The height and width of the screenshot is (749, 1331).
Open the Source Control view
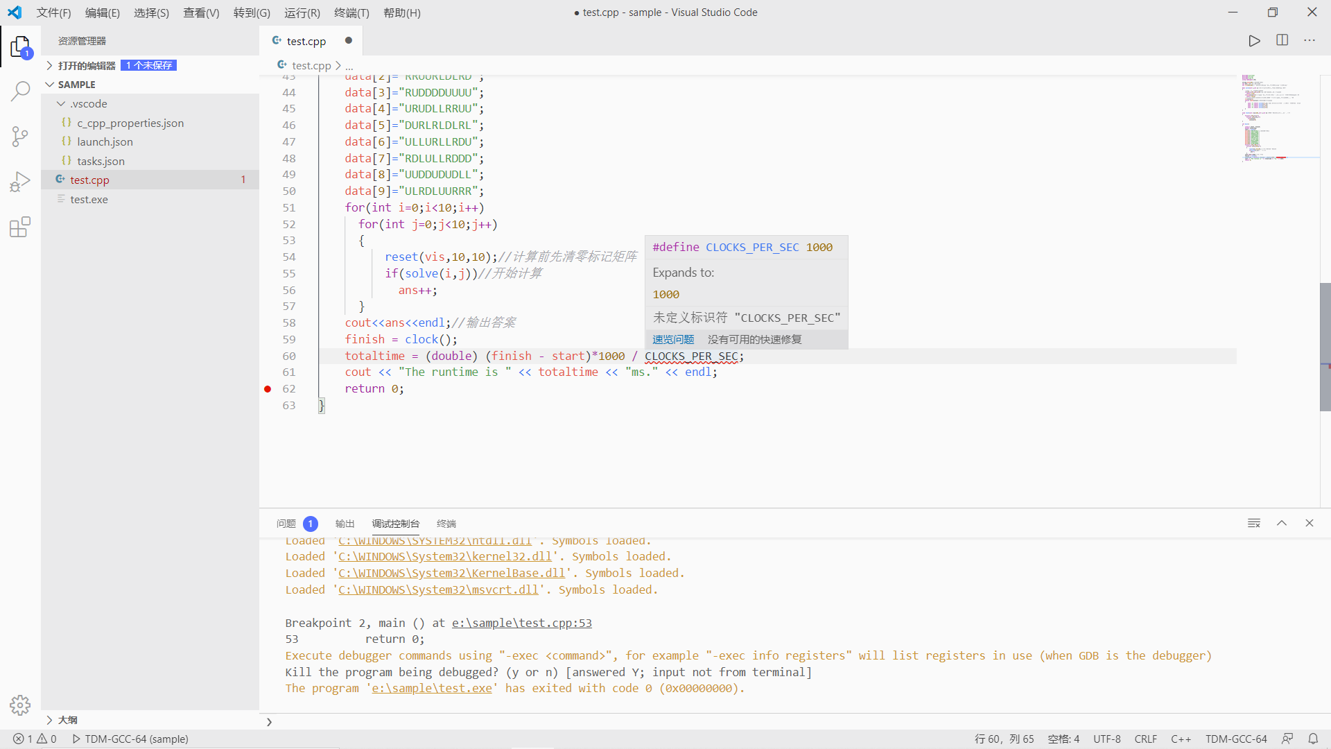(20, 136)
